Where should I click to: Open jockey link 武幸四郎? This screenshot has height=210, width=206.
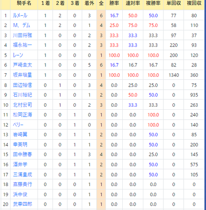pyautogui.click(x=22, y=204)
